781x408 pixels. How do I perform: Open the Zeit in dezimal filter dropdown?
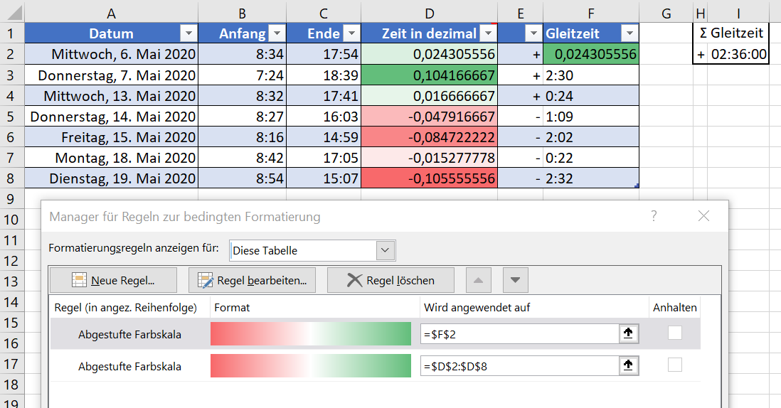(488, 33)
